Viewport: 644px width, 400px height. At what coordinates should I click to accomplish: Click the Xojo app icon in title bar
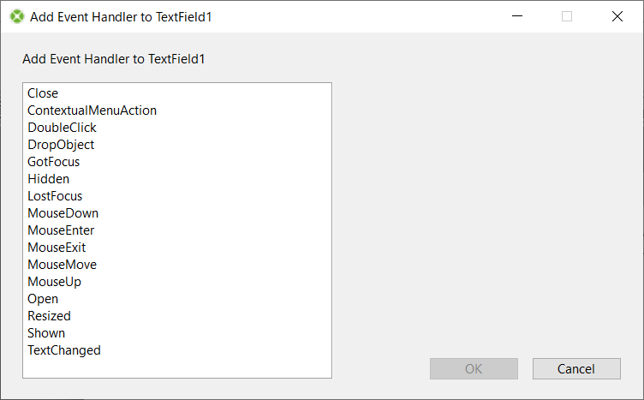(16, 16)
